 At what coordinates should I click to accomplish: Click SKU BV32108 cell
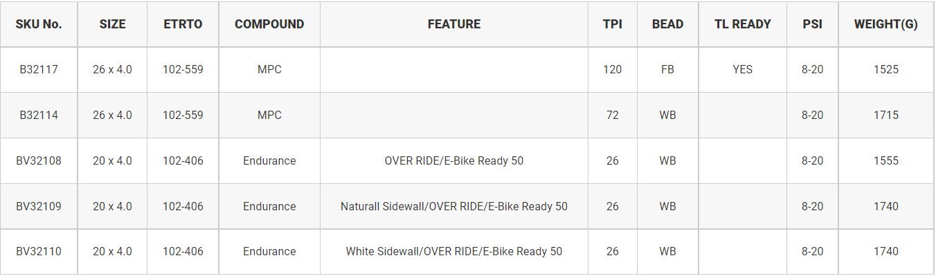coord(39,161)
